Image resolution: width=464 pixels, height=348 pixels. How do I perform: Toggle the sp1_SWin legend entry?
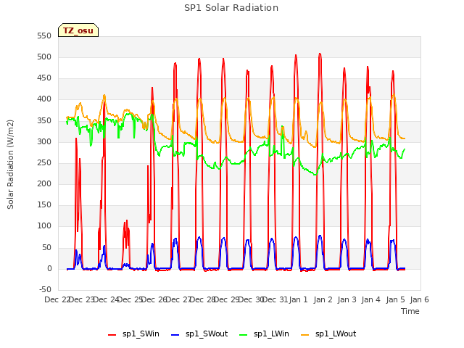click(133, 334)
